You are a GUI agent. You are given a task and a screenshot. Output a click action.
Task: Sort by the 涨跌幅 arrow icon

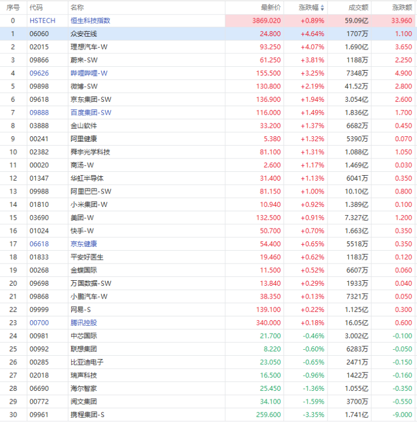coord(322,8)
